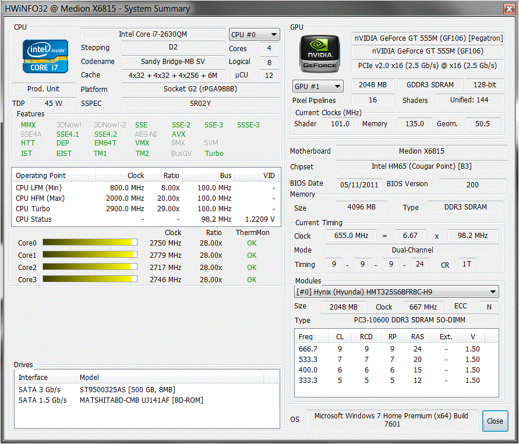Viewport: 519px width, 444px height.
Task: Click the 2779 MHz clock of Core1
Action: (x=165, y=255)
